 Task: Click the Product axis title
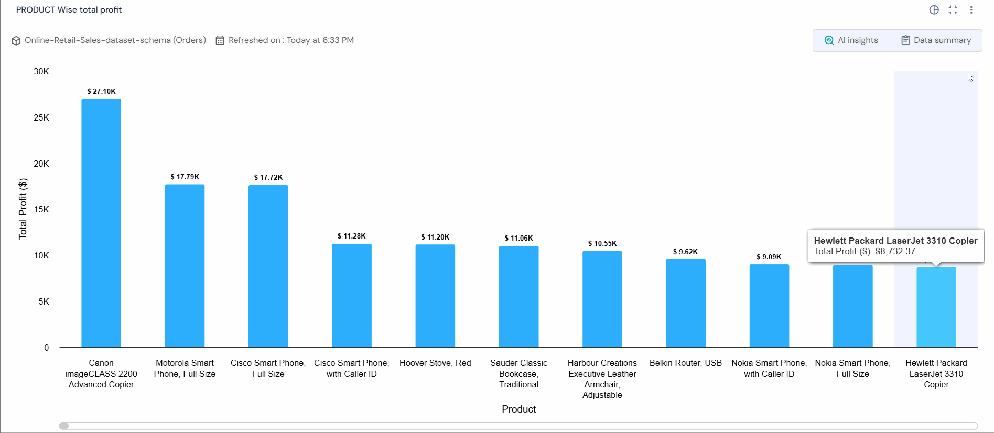[518, 409]
